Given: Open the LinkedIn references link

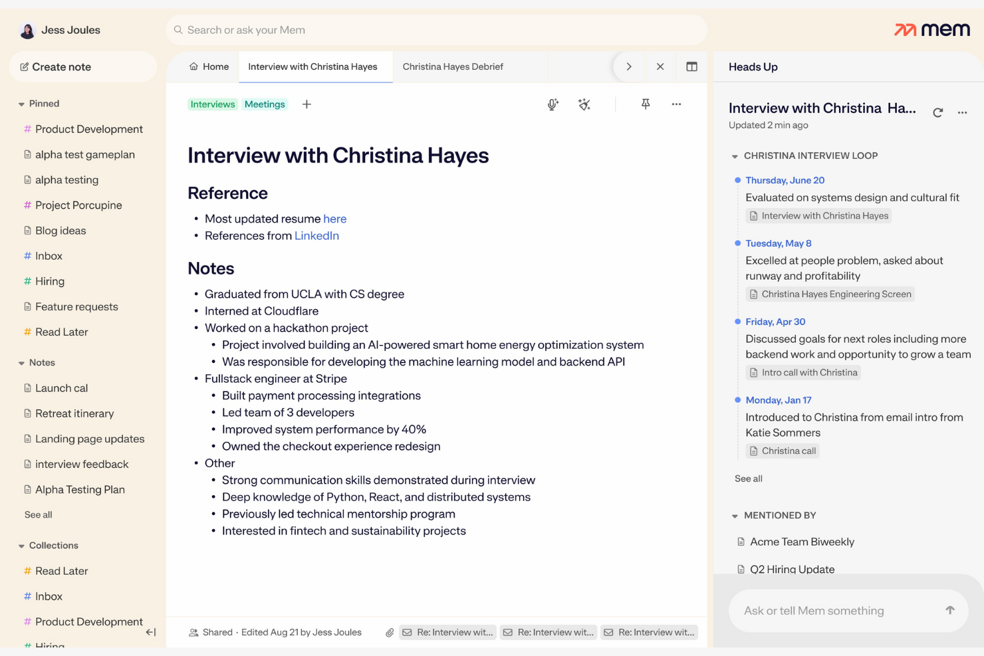Looking at the screenshot, I should [316, 236].
